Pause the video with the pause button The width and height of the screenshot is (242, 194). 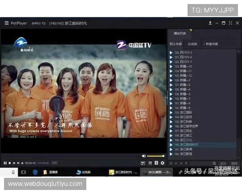5,163
